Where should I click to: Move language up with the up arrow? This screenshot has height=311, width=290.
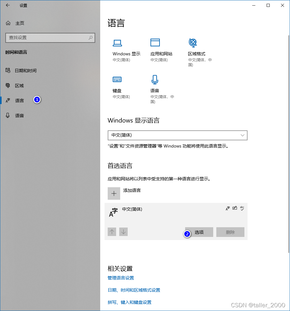[112, 232]
